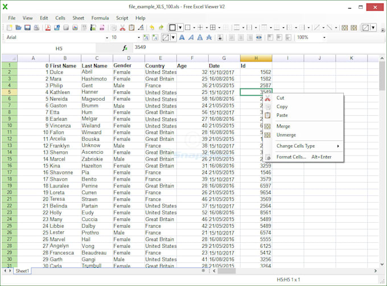Expand Change Cells Type submenu arrow
The image size is (387, 286).
pos(338,146)
